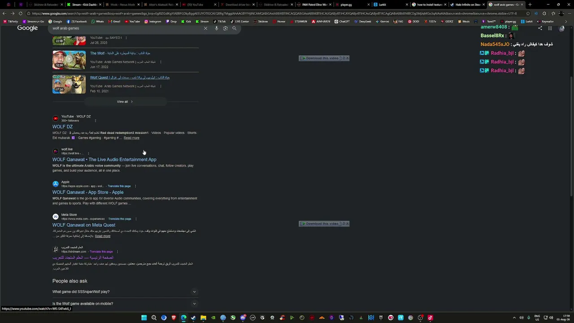Read more of the WOLF DZ description
Viewport: 574px width, 323px height.
point(131,138)
